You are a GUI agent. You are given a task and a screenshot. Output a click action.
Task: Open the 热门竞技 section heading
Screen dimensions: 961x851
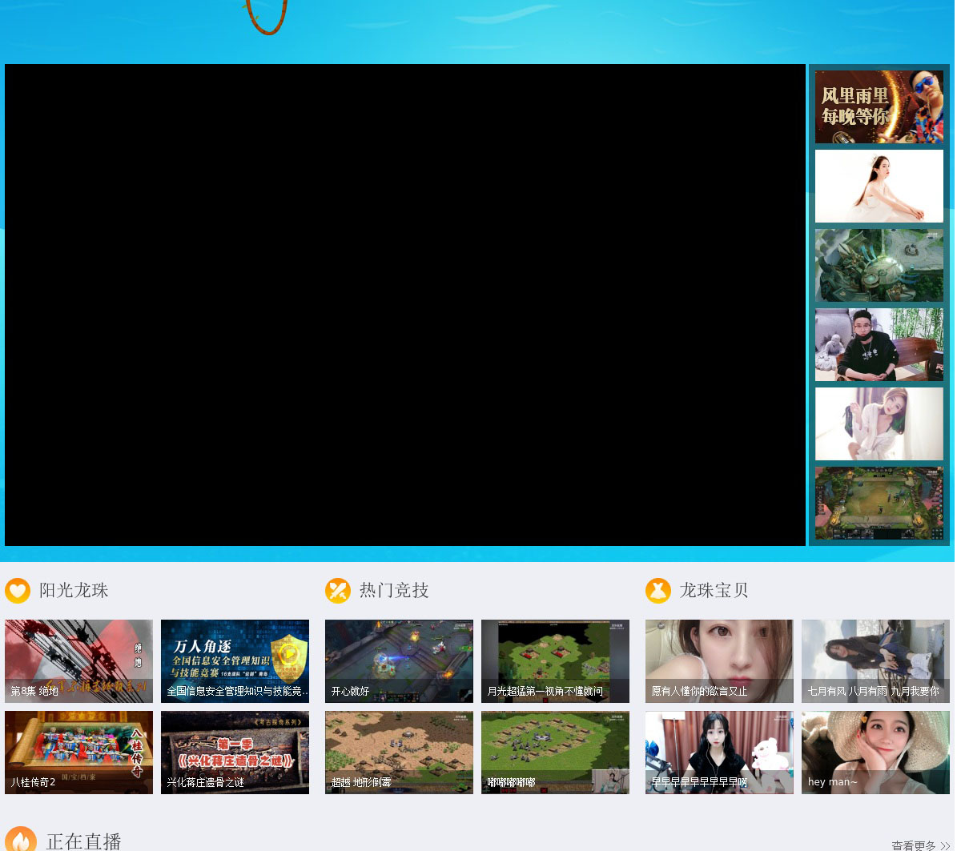pos(394,591)
